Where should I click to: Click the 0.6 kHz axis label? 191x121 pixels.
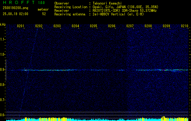[2, 115]
